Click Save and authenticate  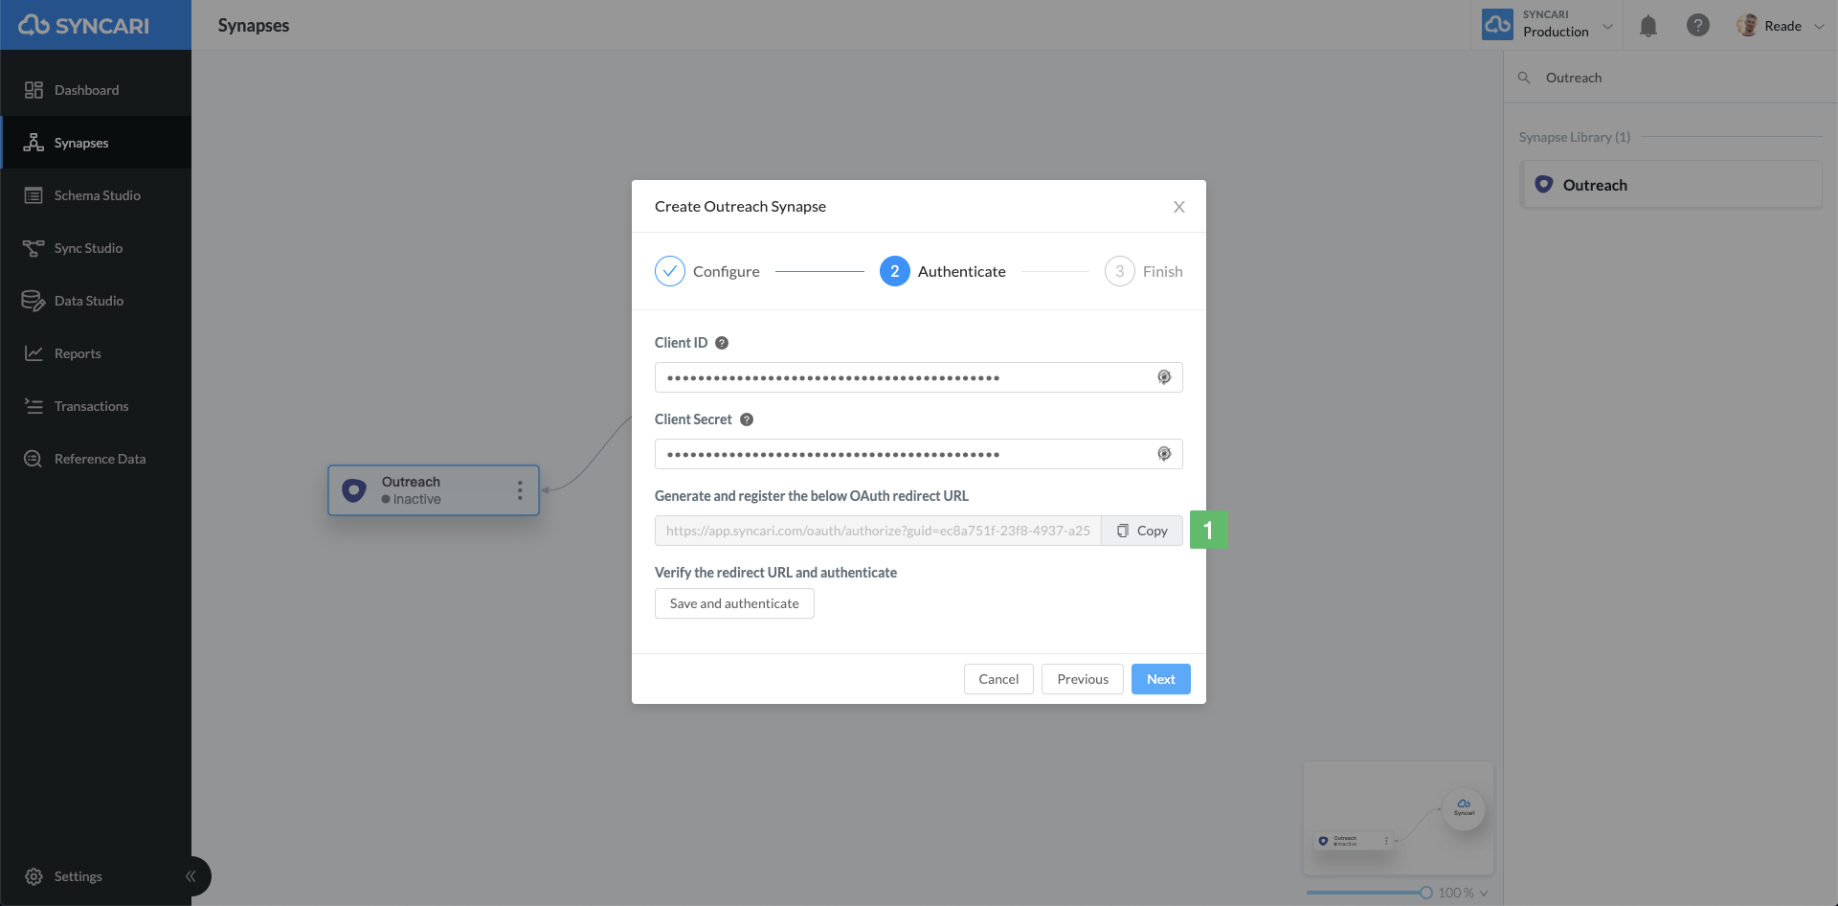coord(734,603)
